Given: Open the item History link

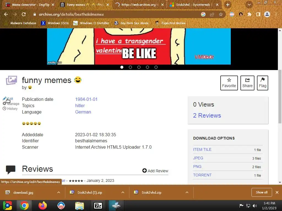Looking at the screenshot, I should point(10,109).
